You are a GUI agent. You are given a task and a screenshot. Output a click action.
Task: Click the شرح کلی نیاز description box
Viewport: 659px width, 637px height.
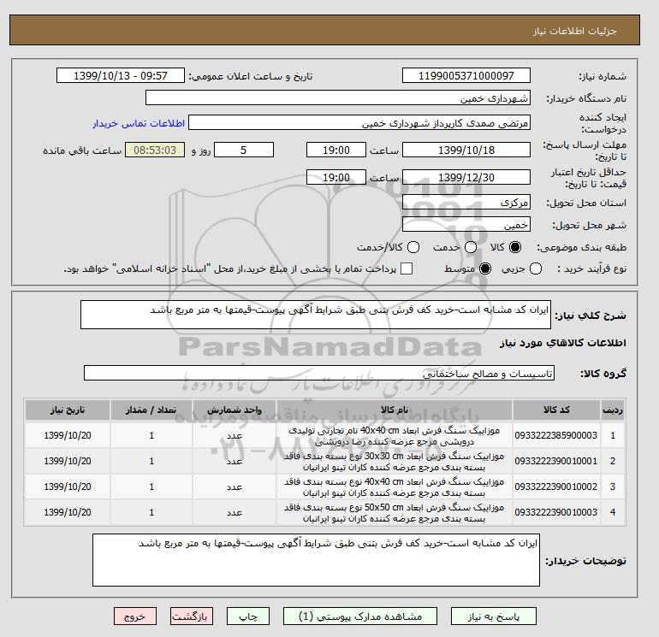(x=316, y=315)
